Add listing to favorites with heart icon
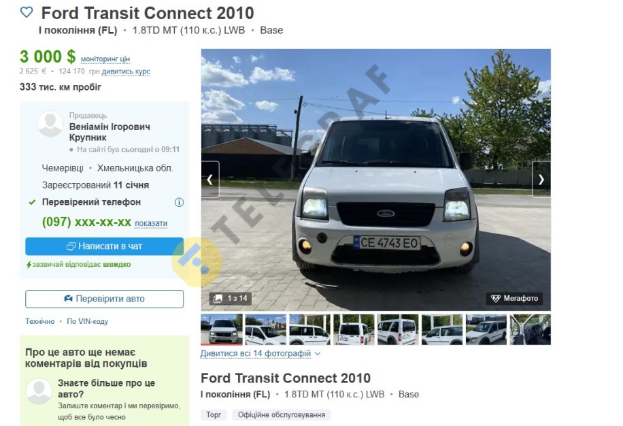Image resolution: width=623 pixels, height=426 pixels. (x=27, y=12)
